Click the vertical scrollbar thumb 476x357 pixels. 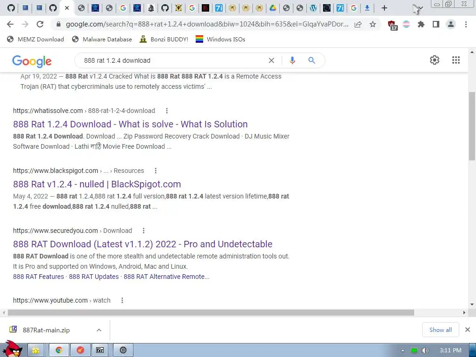(x=472, y=126)
